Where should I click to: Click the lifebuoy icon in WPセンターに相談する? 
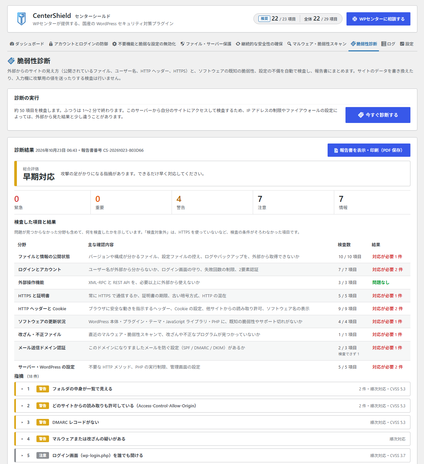(x=355, y=19)
